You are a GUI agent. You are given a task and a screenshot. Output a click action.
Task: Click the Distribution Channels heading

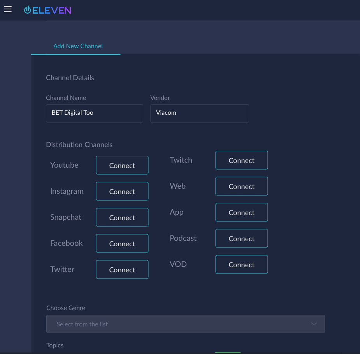click(79, 145)
